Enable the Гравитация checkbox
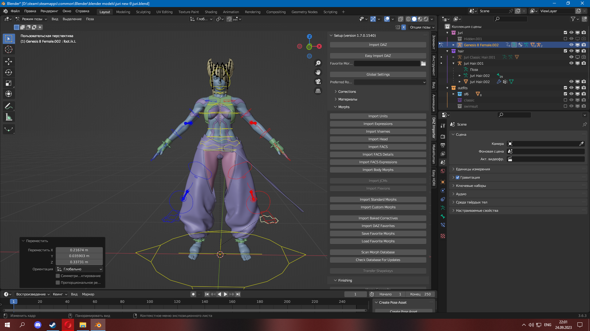The image size is (590, 331). (458, 177)
